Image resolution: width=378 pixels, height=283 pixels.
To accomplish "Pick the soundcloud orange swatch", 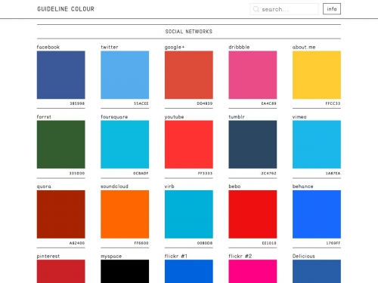I will [x=125, y=214].
